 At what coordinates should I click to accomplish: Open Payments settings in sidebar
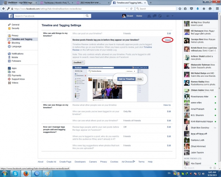tap(16, 76)
